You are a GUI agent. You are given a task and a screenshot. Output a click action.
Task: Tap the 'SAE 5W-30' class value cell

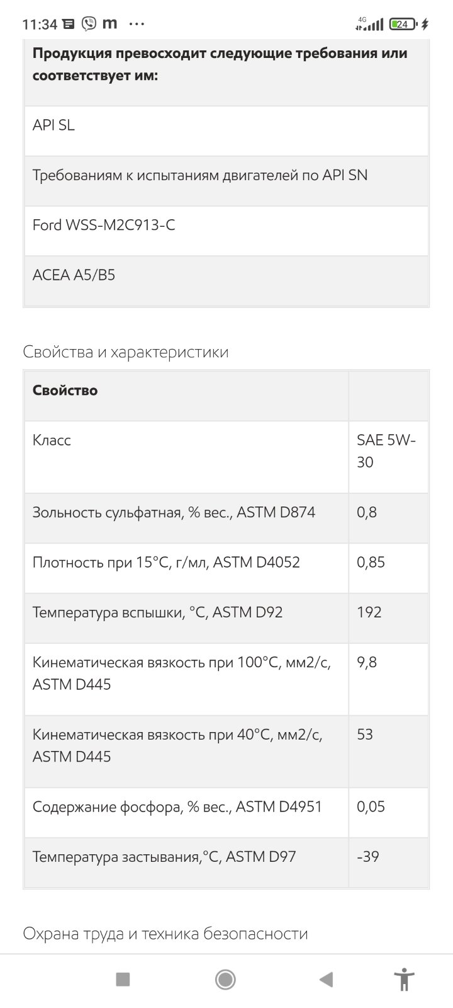[388, 457]
